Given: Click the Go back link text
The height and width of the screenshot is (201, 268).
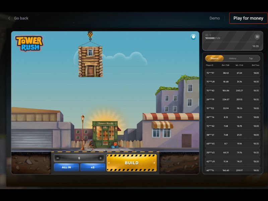Looking at the screenshot, I should (x=21, y=18).
